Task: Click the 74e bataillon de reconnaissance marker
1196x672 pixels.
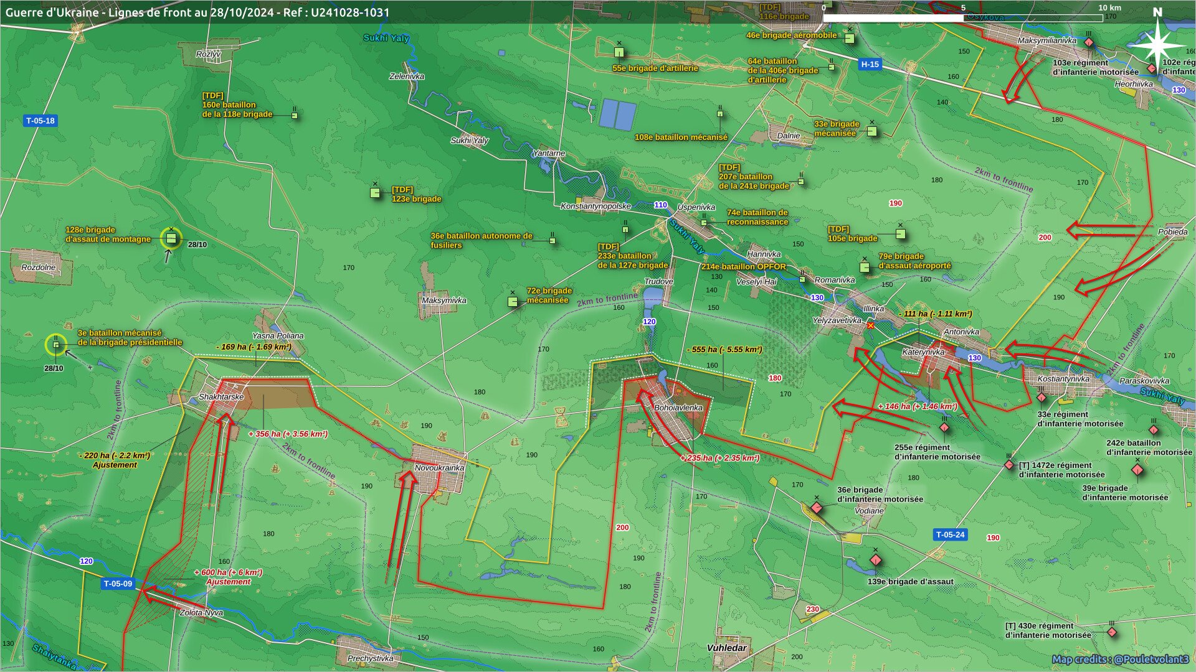Action: pos(704,222)
